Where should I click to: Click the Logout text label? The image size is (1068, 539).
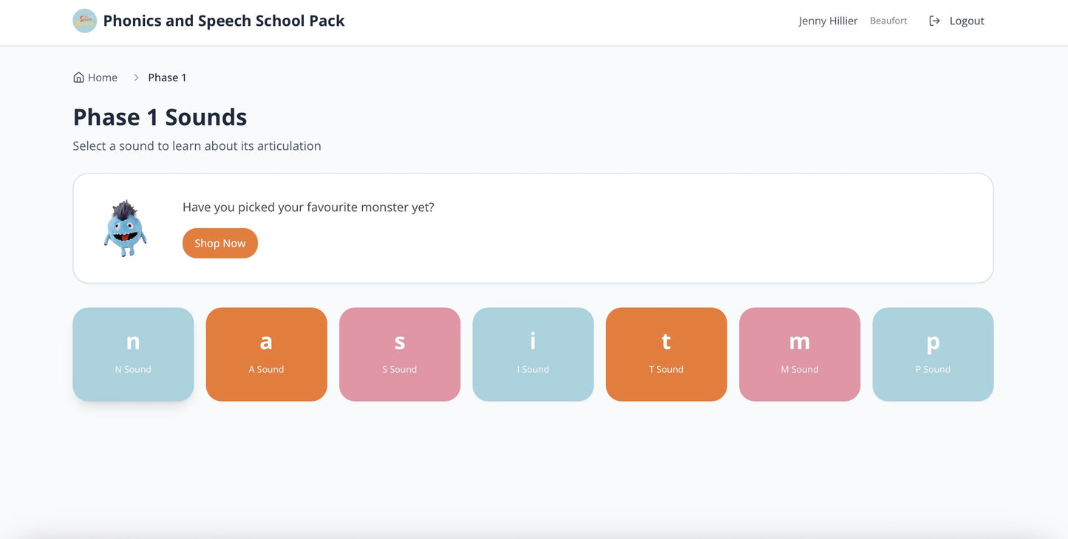point(967,21)
